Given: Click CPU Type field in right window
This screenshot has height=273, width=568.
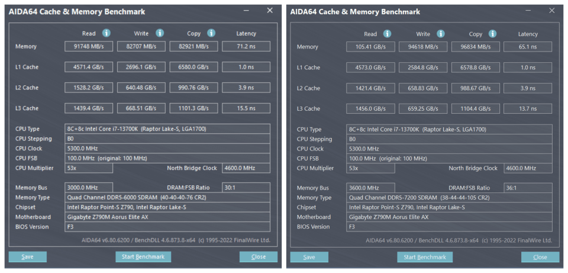Looking at the screenshot, I should 449,129.
